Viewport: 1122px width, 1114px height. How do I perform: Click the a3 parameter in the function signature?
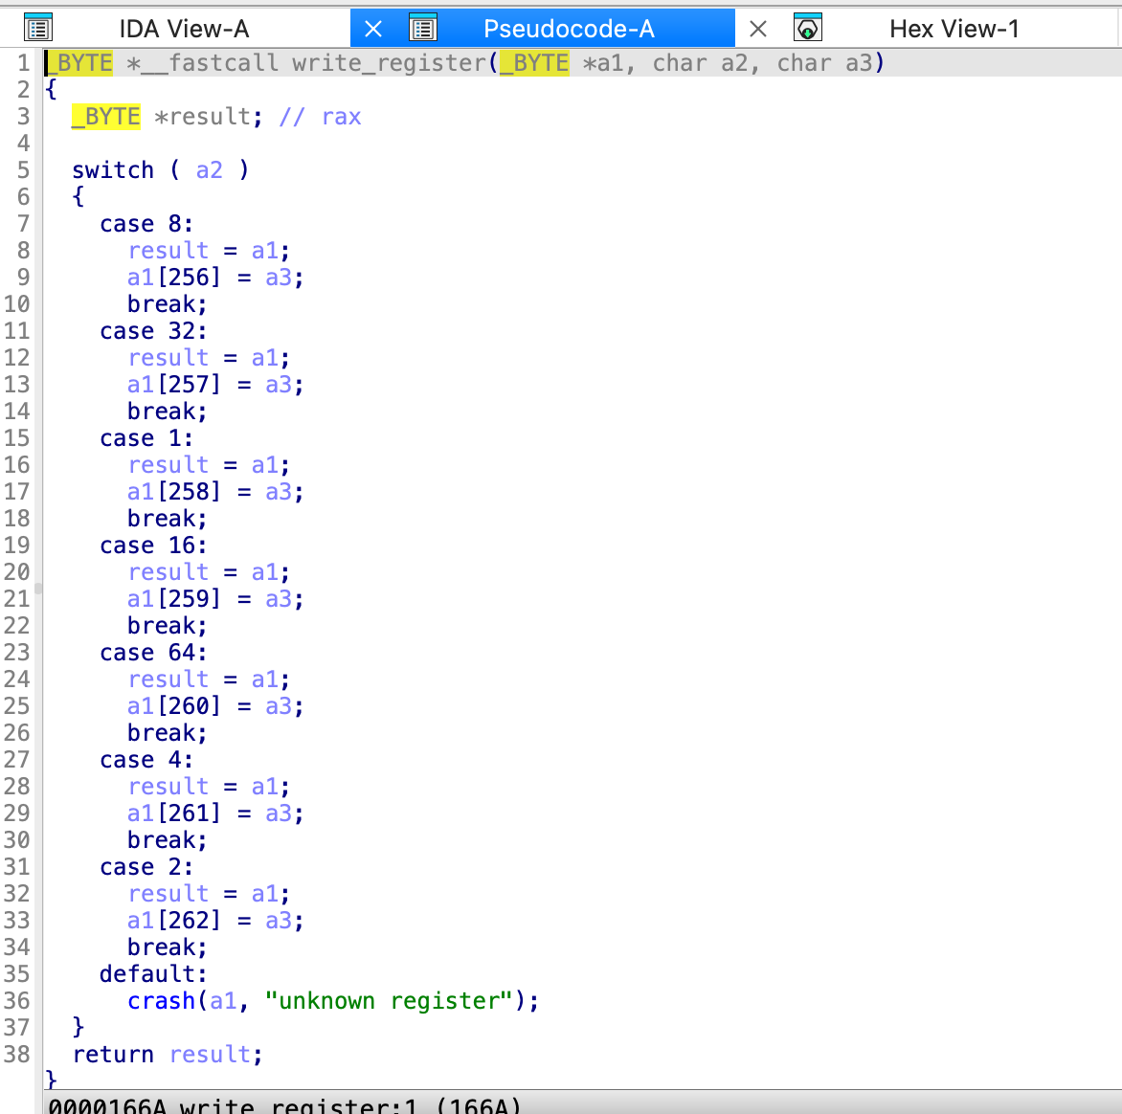[x=859, y=63]
